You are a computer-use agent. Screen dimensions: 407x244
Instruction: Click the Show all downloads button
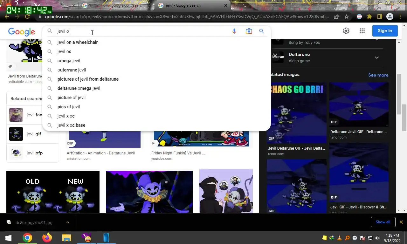point(383,222)
